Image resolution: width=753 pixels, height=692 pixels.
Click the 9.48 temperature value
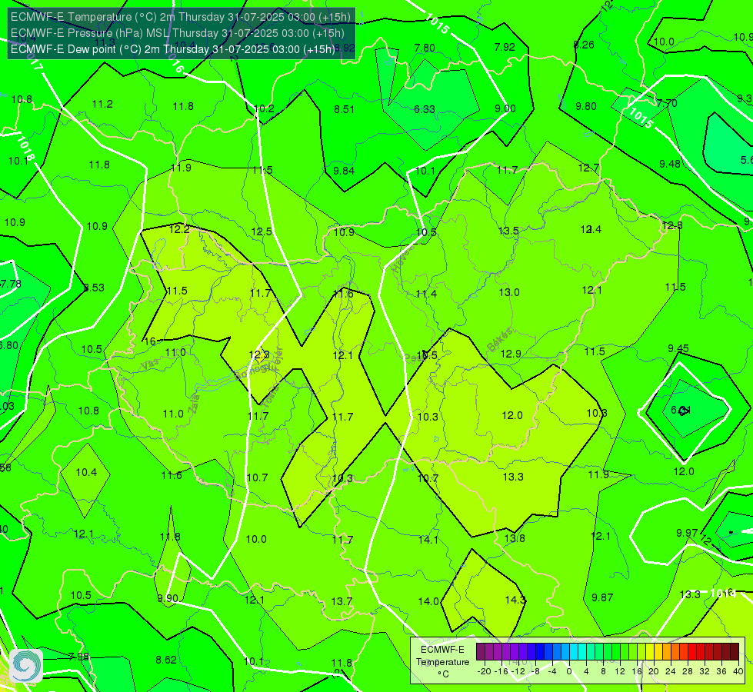click(670, 164)
